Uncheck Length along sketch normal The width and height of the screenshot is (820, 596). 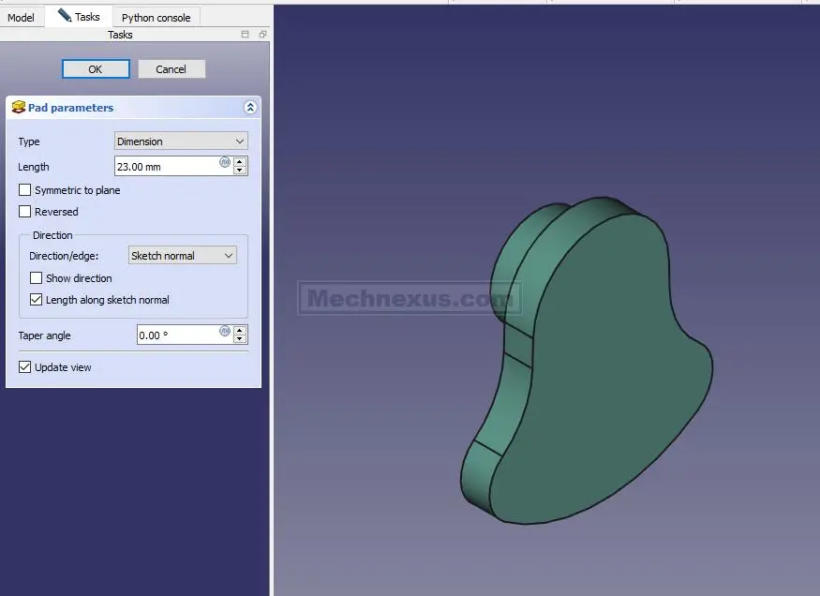pos(37,300)
